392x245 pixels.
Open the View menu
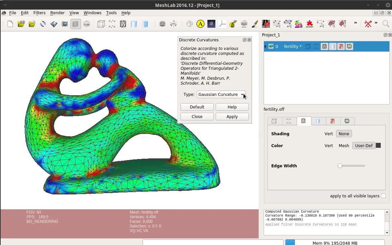coord(74,13)
